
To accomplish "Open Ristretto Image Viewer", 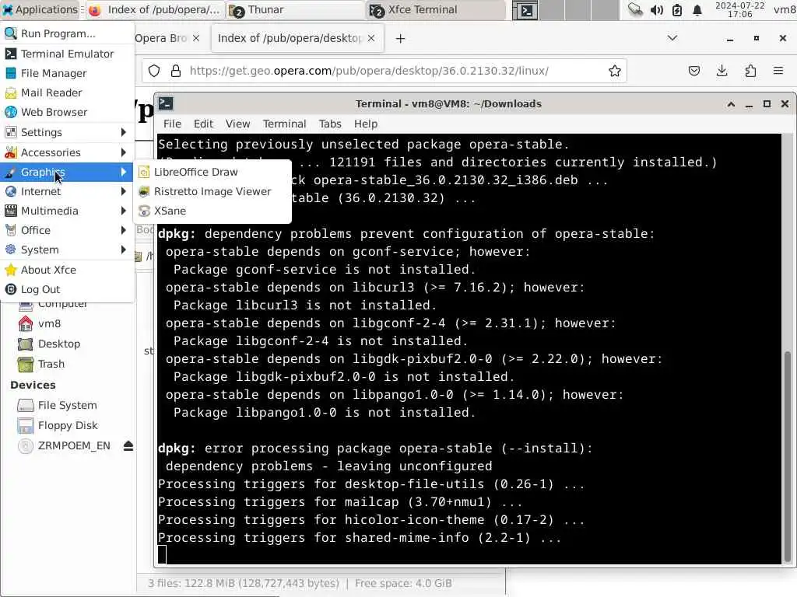I will point(212,191).
